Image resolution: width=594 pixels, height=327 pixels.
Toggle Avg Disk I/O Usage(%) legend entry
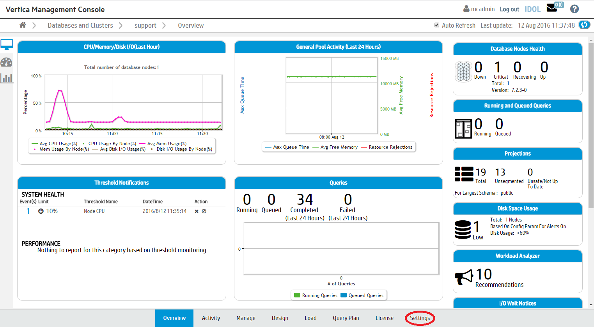pyautogui.click(x=119, y=149)
